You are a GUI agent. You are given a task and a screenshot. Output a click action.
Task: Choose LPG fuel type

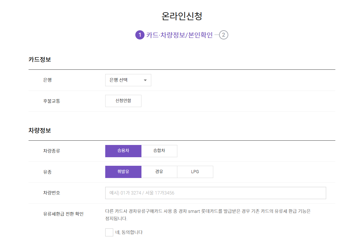point(195,172)
